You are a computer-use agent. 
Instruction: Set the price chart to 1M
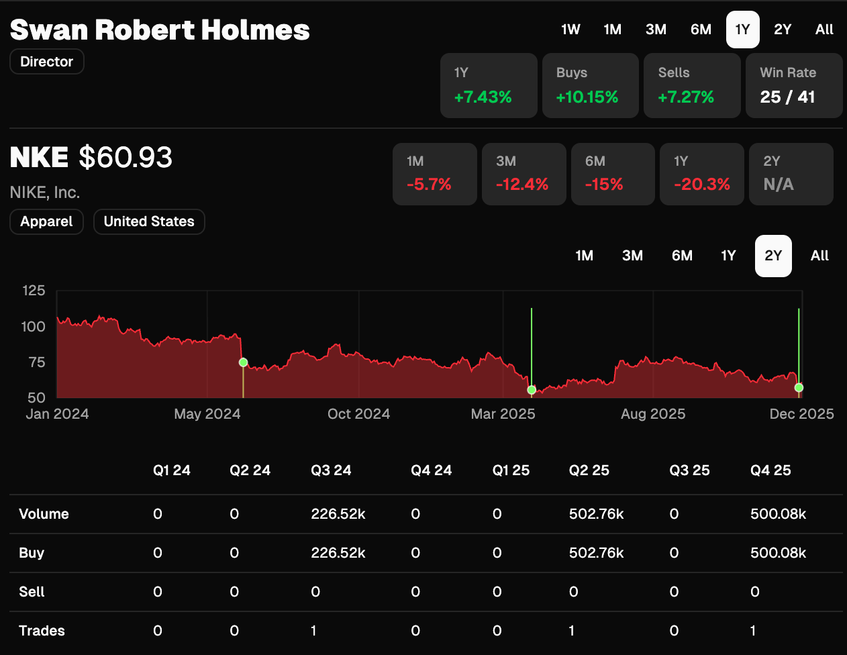pyautogui.click(x=584, y=256)
